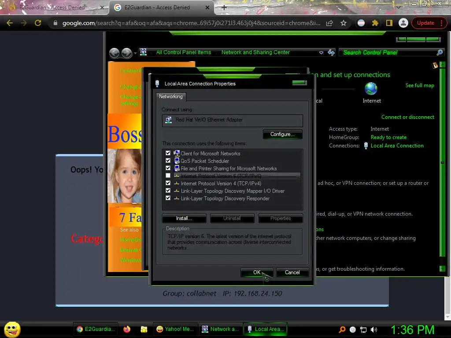
Task: Click the Configure... button
Action: (x=282, y=134)
